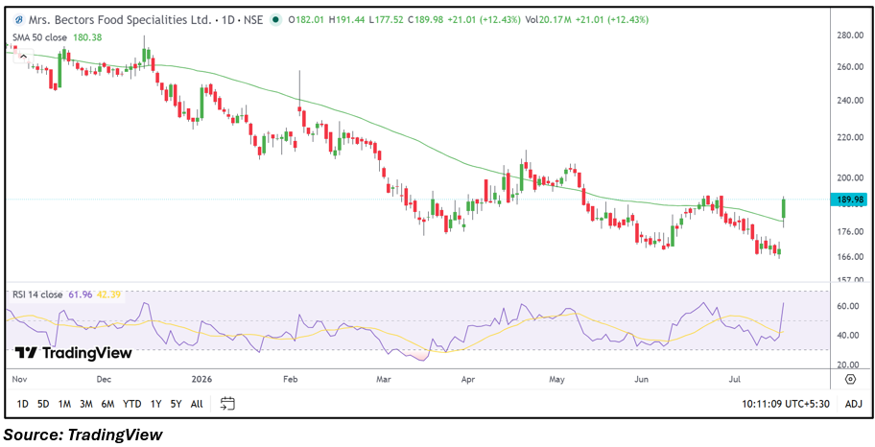This screenshot has height=447, width=875.
Task: Click the latest green candlestick
Action: coord(784,209)
